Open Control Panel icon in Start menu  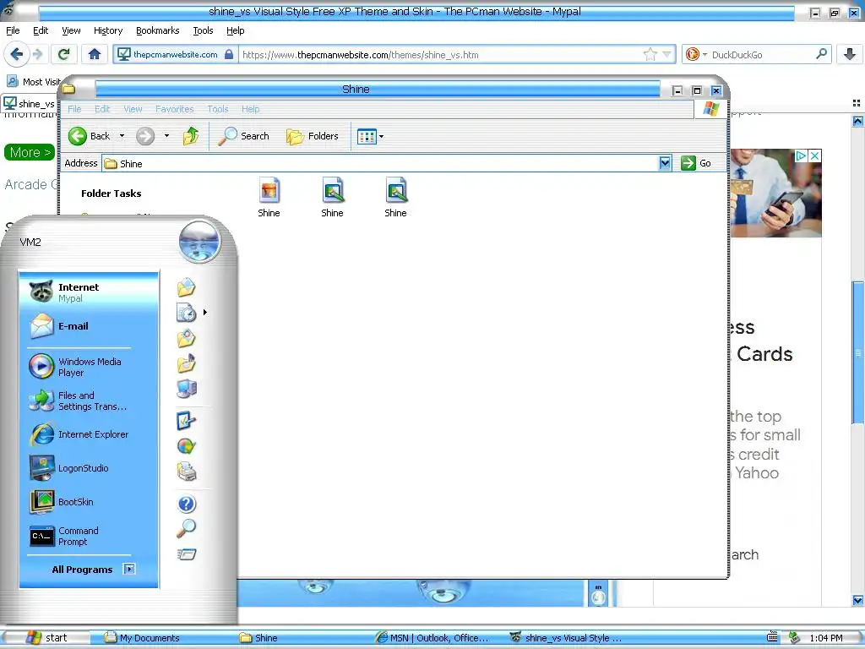point(187,421)
